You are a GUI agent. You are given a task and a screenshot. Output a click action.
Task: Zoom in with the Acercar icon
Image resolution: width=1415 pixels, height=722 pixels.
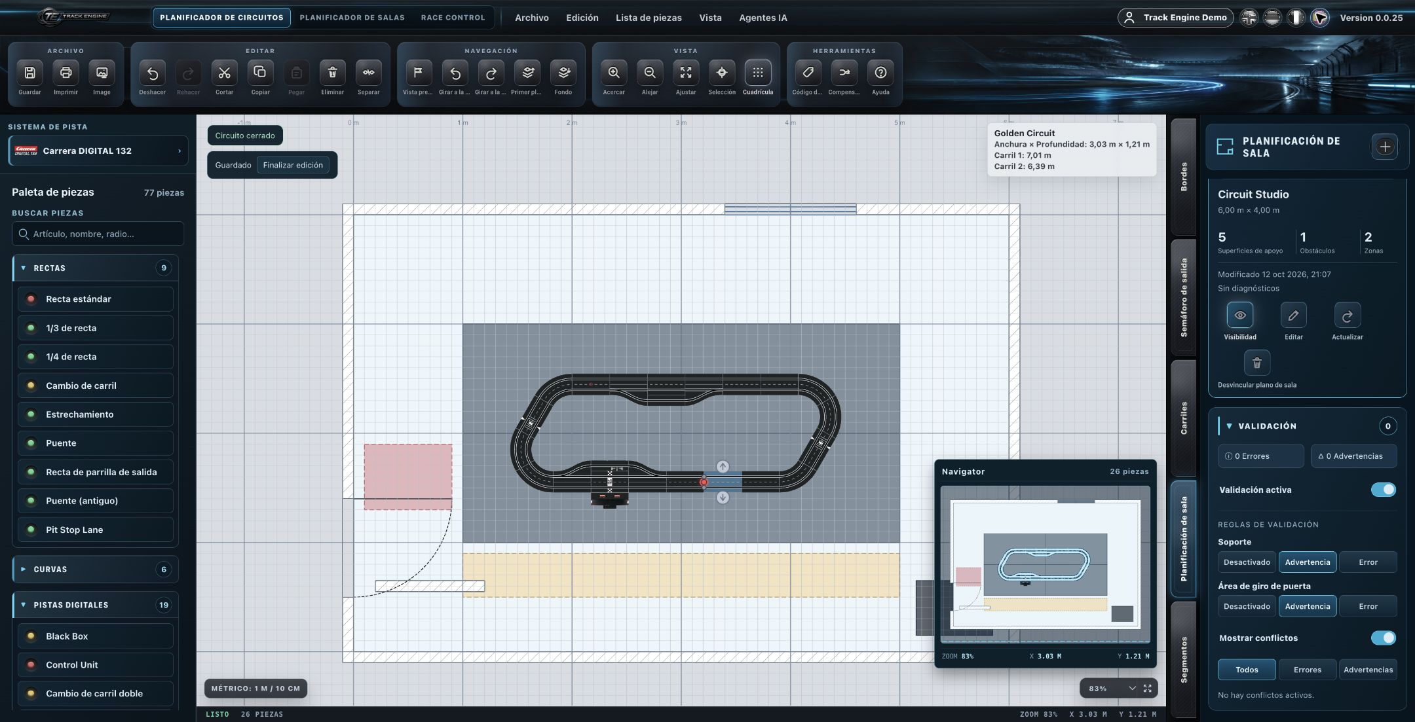pyautogui.click(x=614, y=73)
